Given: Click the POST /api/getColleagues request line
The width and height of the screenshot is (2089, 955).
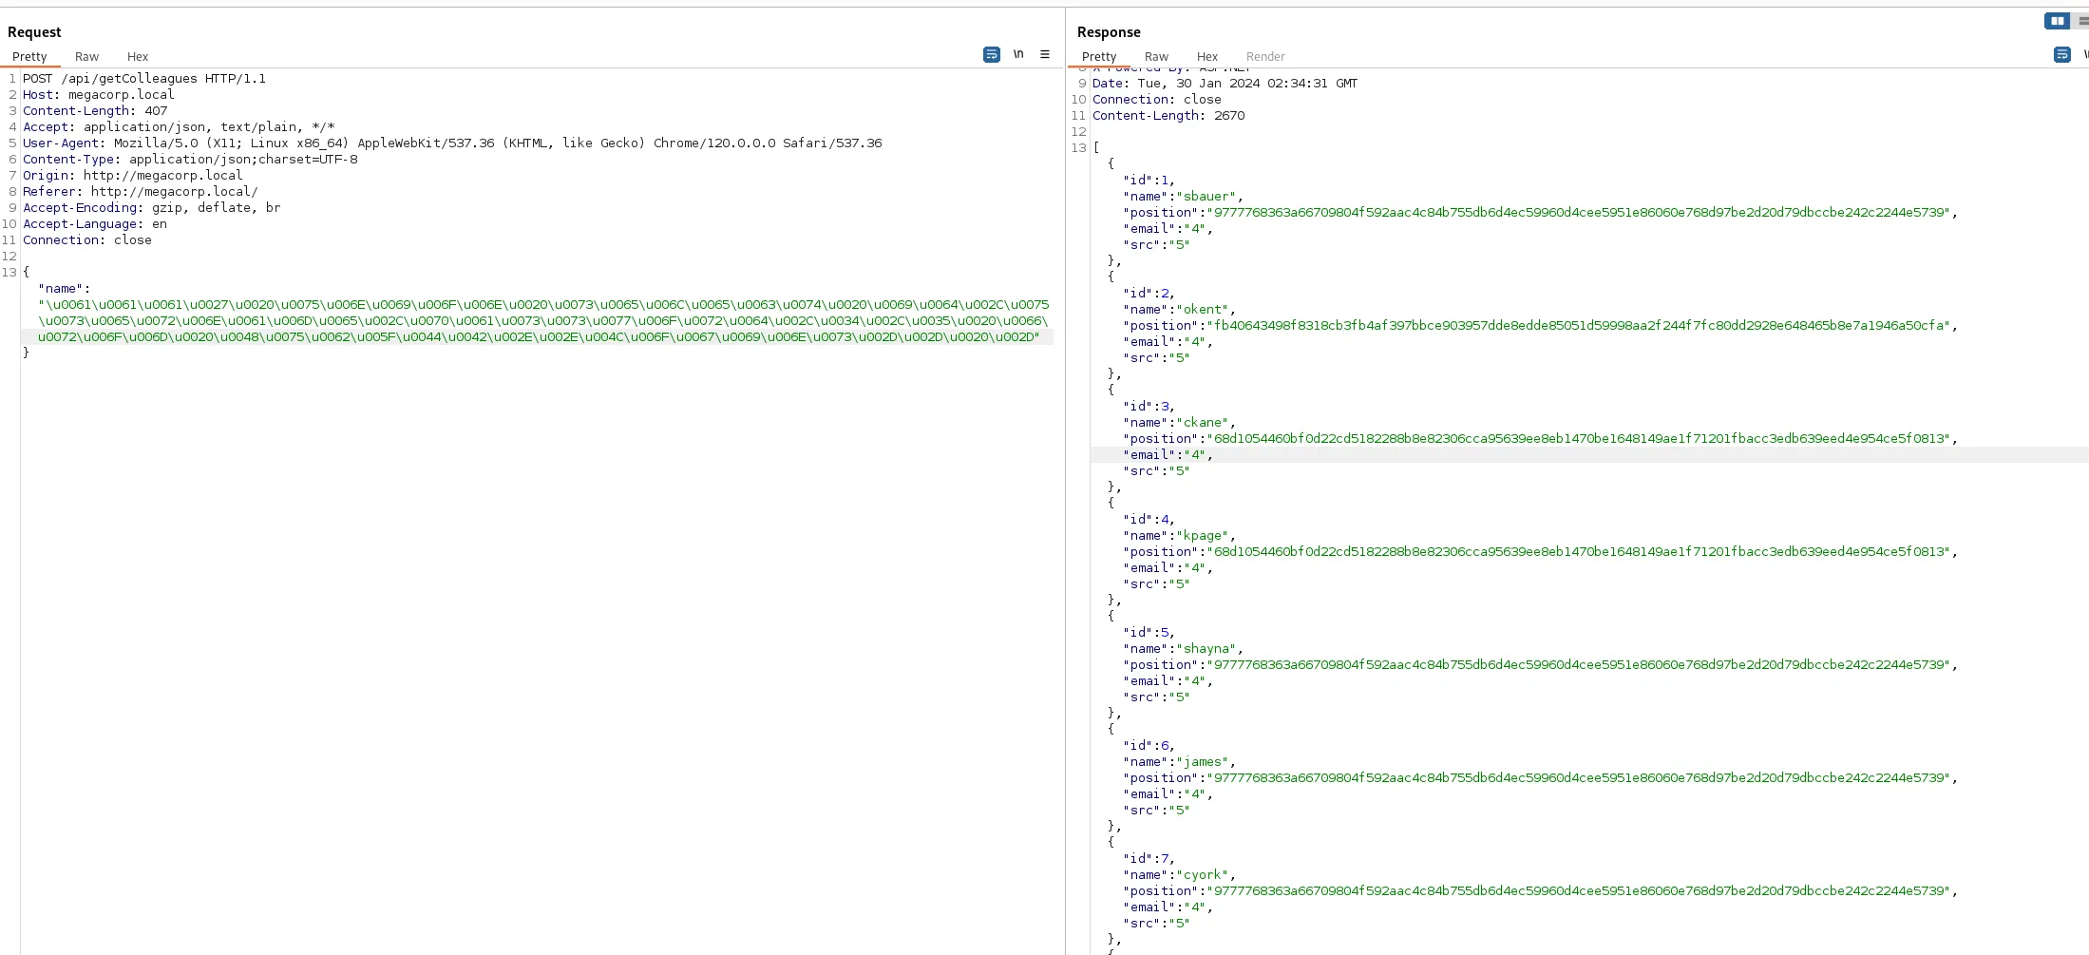Looking at the screenshot, I should (x=144, y=79).
